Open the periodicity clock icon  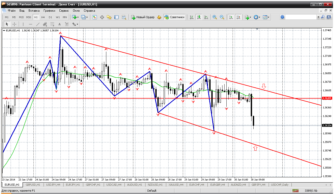pyautogui.click(x=256, y=17)
